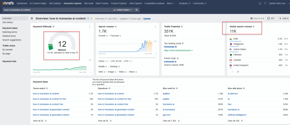Click the Update link

tap(147, 19)
